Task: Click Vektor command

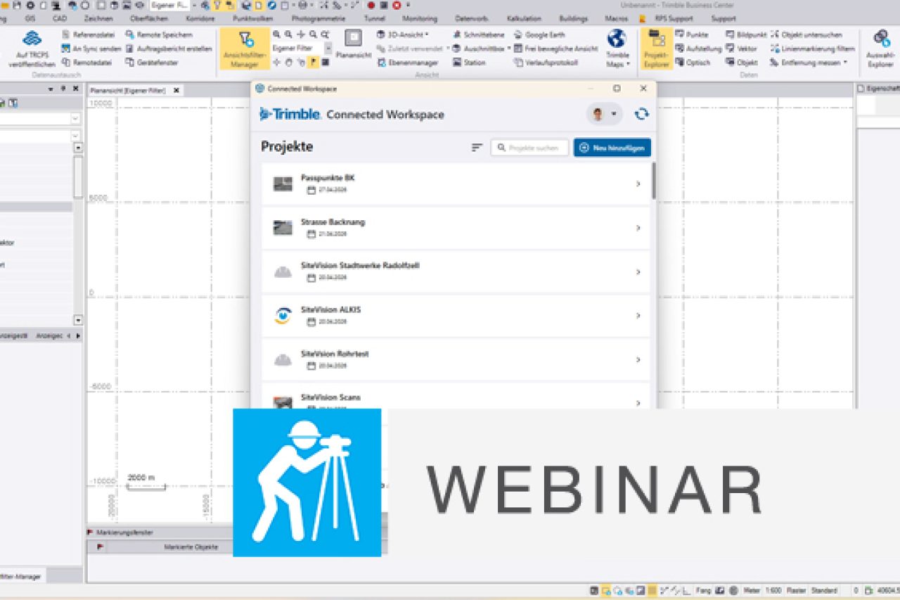Action: pos(741,49)
